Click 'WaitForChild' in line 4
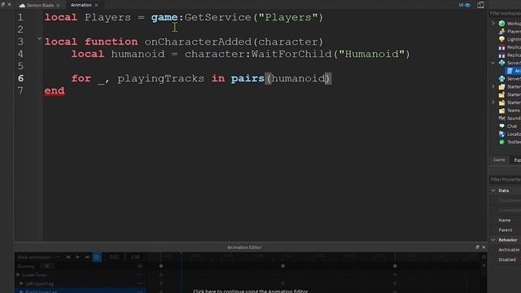 (x=291, y=54)
